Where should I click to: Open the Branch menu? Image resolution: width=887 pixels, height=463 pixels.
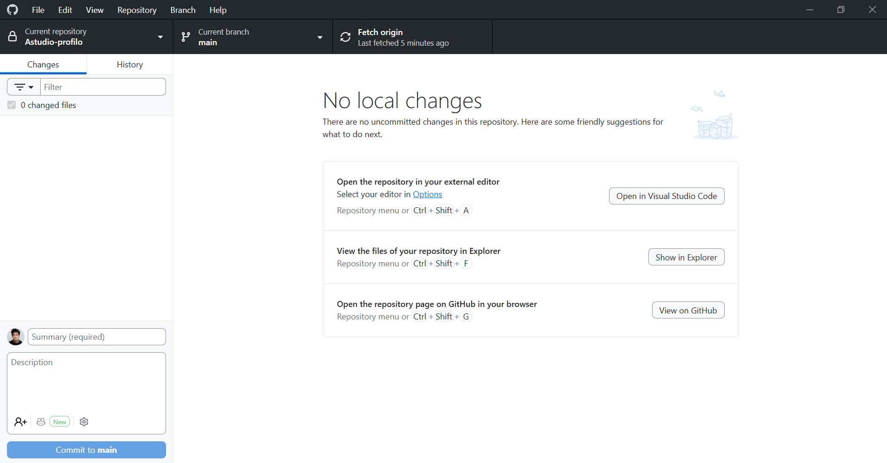pos(183,10)
